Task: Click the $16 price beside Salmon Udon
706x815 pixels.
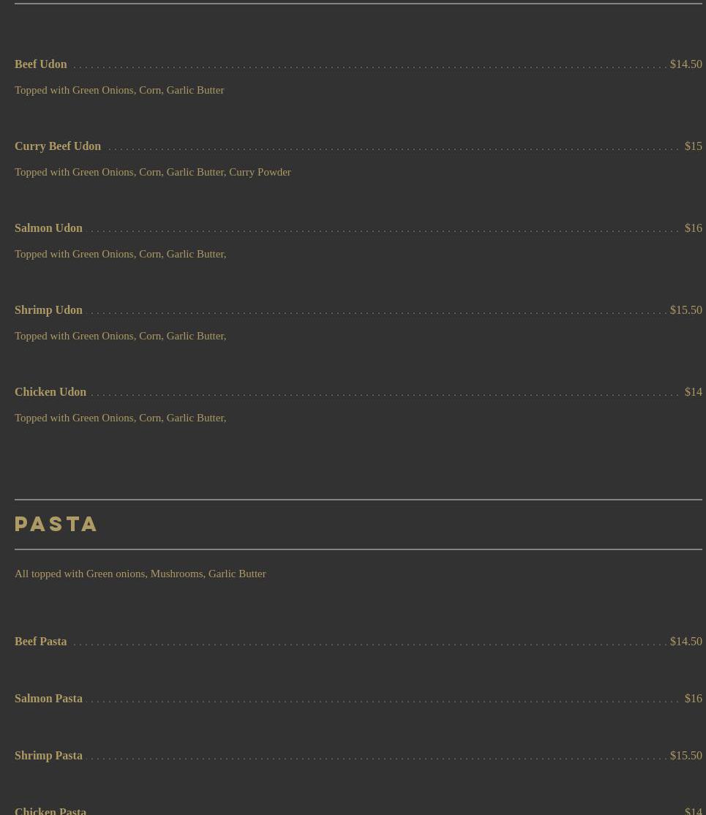Action: (693, 228)
